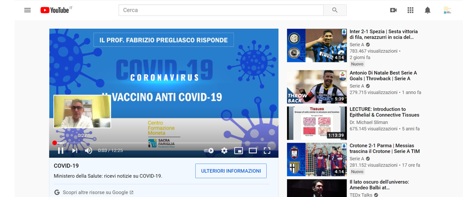Viewport: 463px width, 197px height.
Task: Open the notifications bell
Action: point(427,10)
